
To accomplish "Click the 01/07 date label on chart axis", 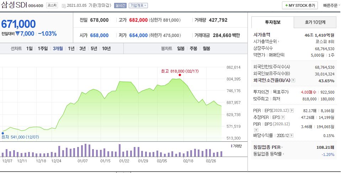I will pos(82,161).
